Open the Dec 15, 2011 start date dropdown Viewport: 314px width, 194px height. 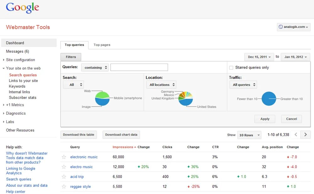pos(259,57)
